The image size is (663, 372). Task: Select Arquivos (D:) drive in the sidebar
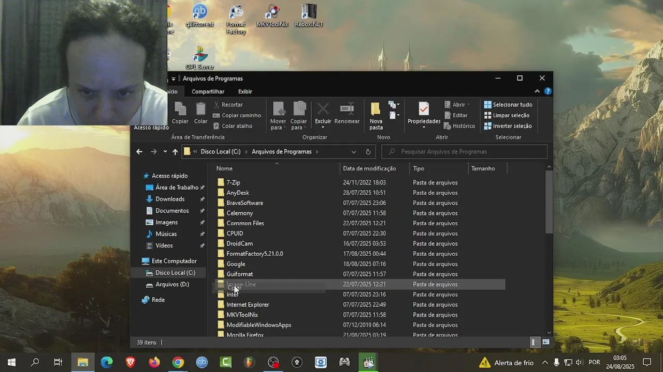pyautogui.click(x=172, y=284)
